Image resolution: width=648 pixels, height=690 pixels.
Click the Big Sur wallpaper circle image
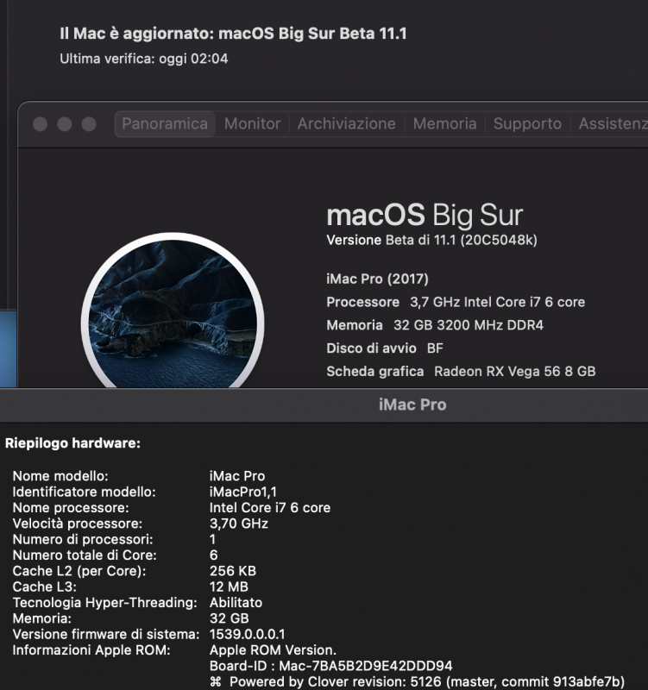coord(173,310)
